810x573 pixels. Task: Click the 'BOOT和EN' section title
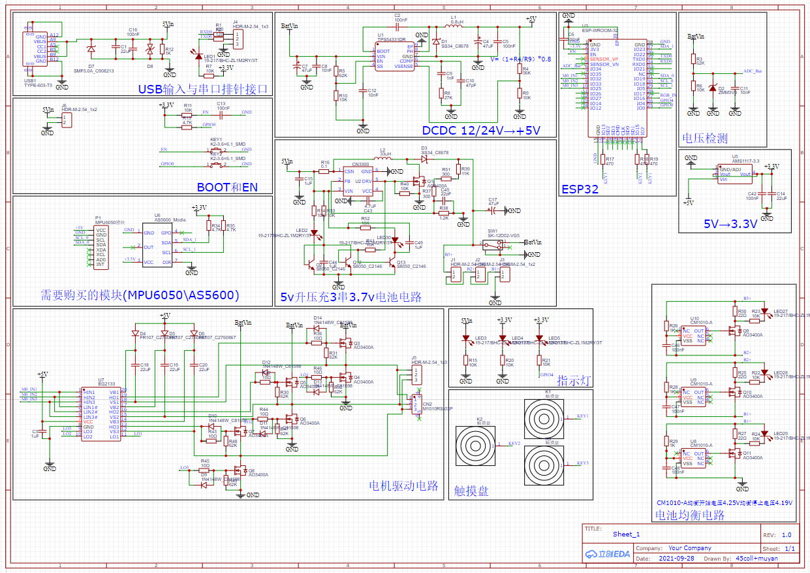tap(227, 187)
